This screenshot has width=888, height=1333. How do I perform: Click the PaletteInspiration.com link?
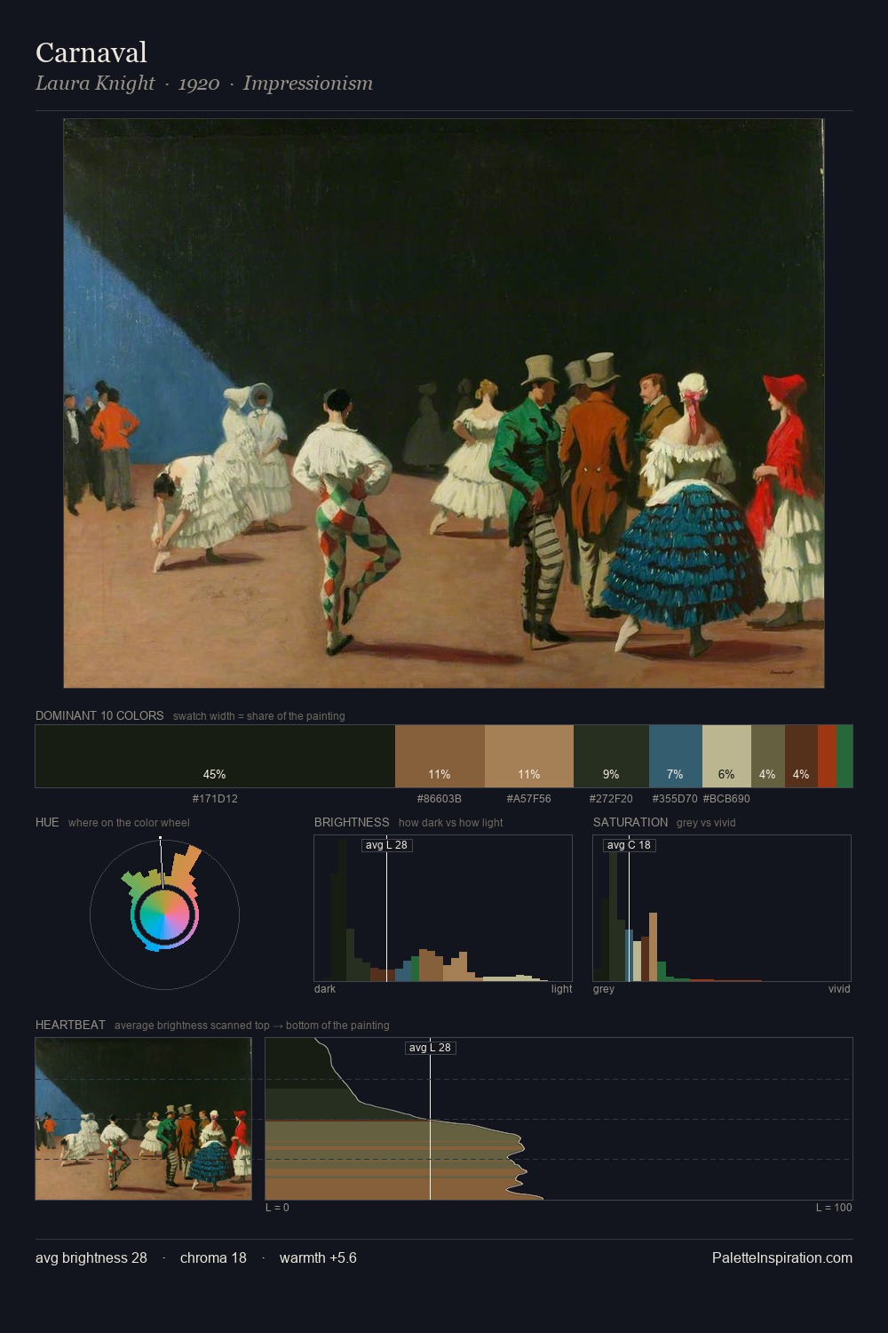pos(782,1257)
